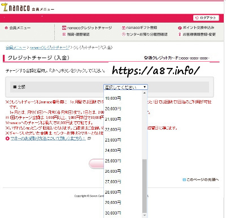
Task: Choose 30,000円 option in dropdown
Action: [113, 213]
